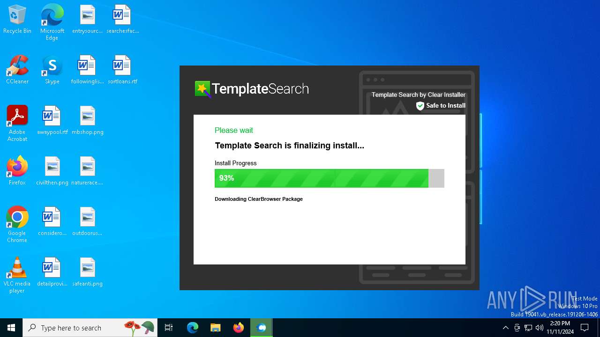This screenshot has height=337, width=600.
Task: Open the Windows Start menu
Action: click(x=11, y=328)
